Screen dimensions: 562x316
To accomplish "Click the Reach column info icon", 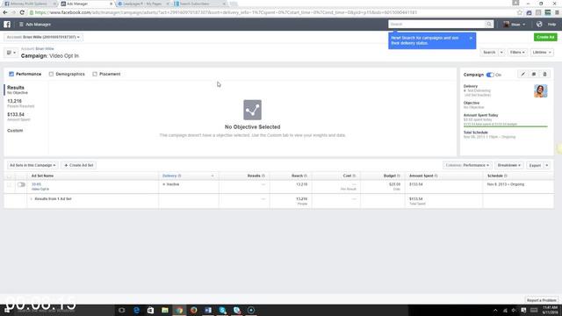I will 306,176.
